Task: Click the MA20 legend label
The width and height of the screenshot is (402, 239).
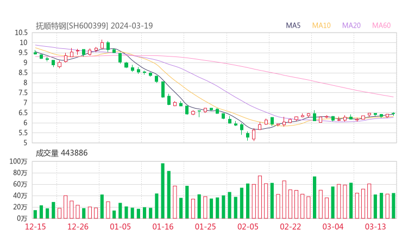Action: click(351, 26)
